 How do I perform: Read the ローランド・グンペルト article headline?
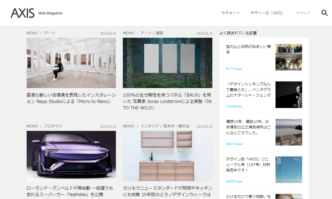pos(70,191)
